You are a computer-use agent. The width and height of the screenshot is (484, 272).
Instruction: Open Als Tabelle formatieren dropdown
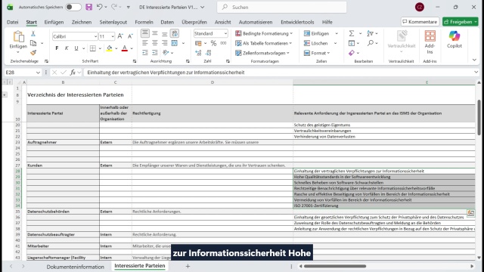tap(264, 43)
